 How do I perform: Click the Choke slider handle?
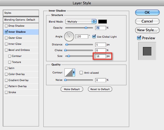coord(65,50)
